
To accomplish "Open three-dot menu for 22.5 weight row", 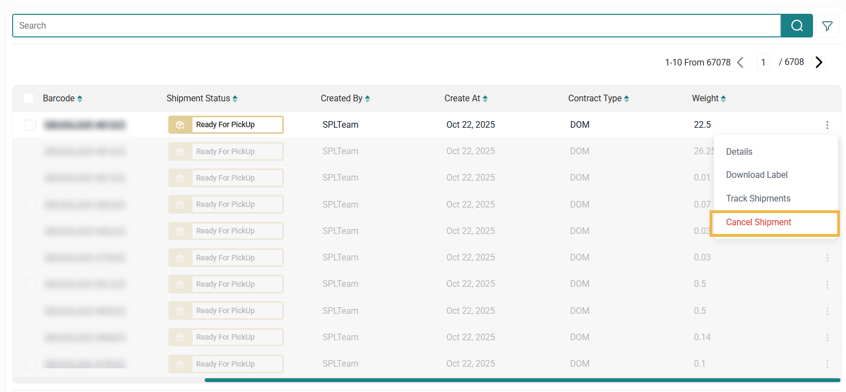I will click(827, 125).
